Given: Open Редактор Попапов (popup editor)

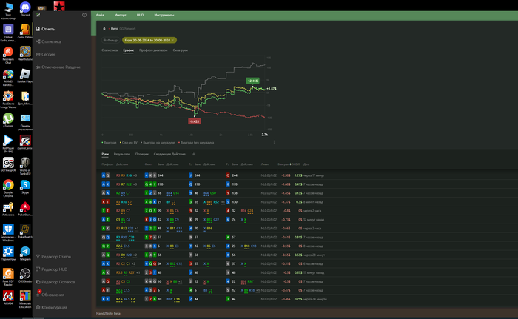Looking at the screenshot, I should point(55,282).
